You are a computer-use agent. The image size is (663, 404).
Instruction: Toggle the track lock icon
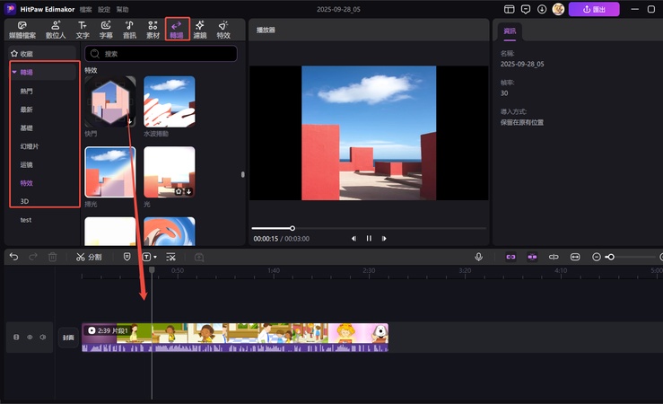click(16, 338)
